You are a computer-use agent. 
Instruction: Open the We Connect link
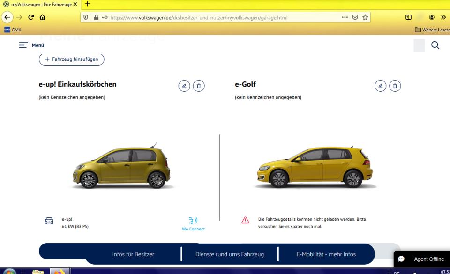pyautogui.click(x=193, y=224)
